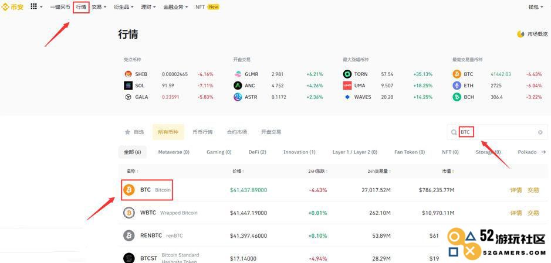Sort by 名称 column header
Viewport: 551px width, 263px height.
[132, 171]
